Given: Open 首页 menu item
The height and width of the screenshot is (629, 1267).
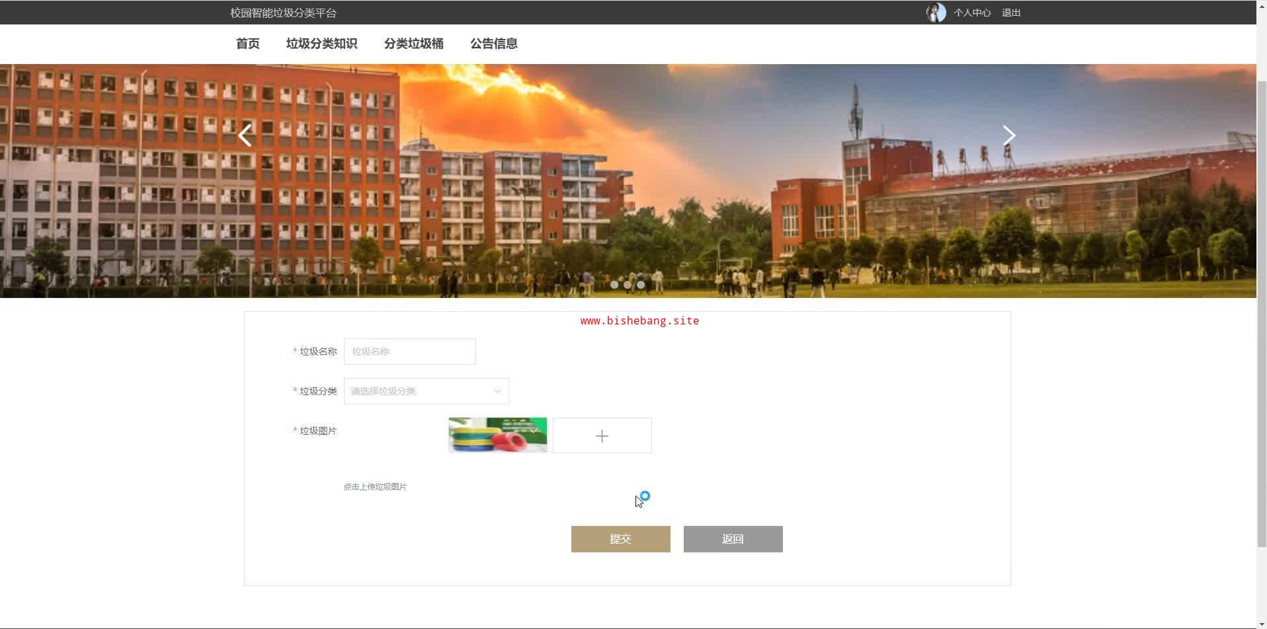Looking at the screenshot, I should [x=247, y=44].
